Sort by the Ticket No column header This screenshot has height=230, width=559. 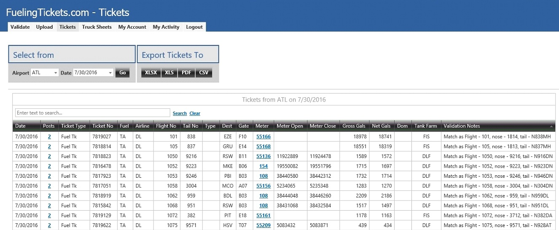click(x=102, y=126)
